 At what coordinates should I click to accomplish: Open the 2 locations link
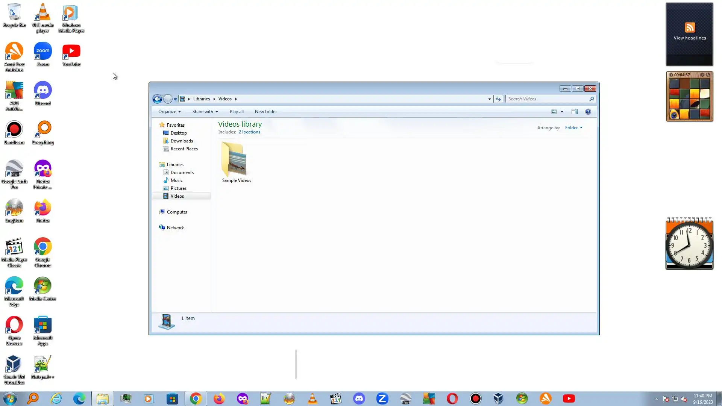click(x=249, y=132)
